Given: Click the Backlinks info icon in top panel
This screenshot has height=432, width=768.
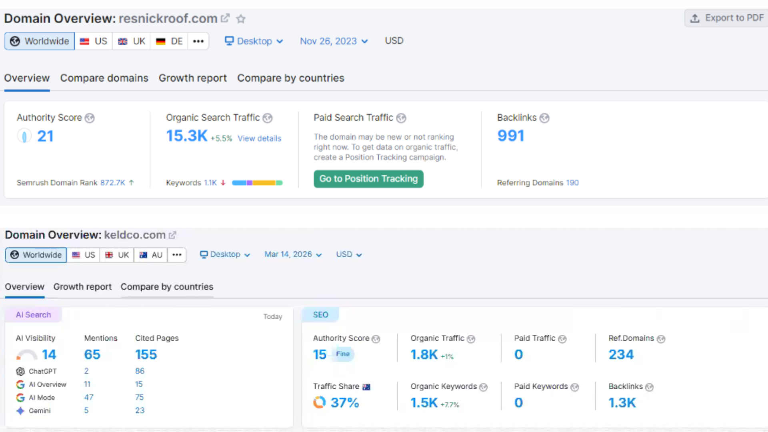Looking at the screenshot, I should tap(544, 118).
